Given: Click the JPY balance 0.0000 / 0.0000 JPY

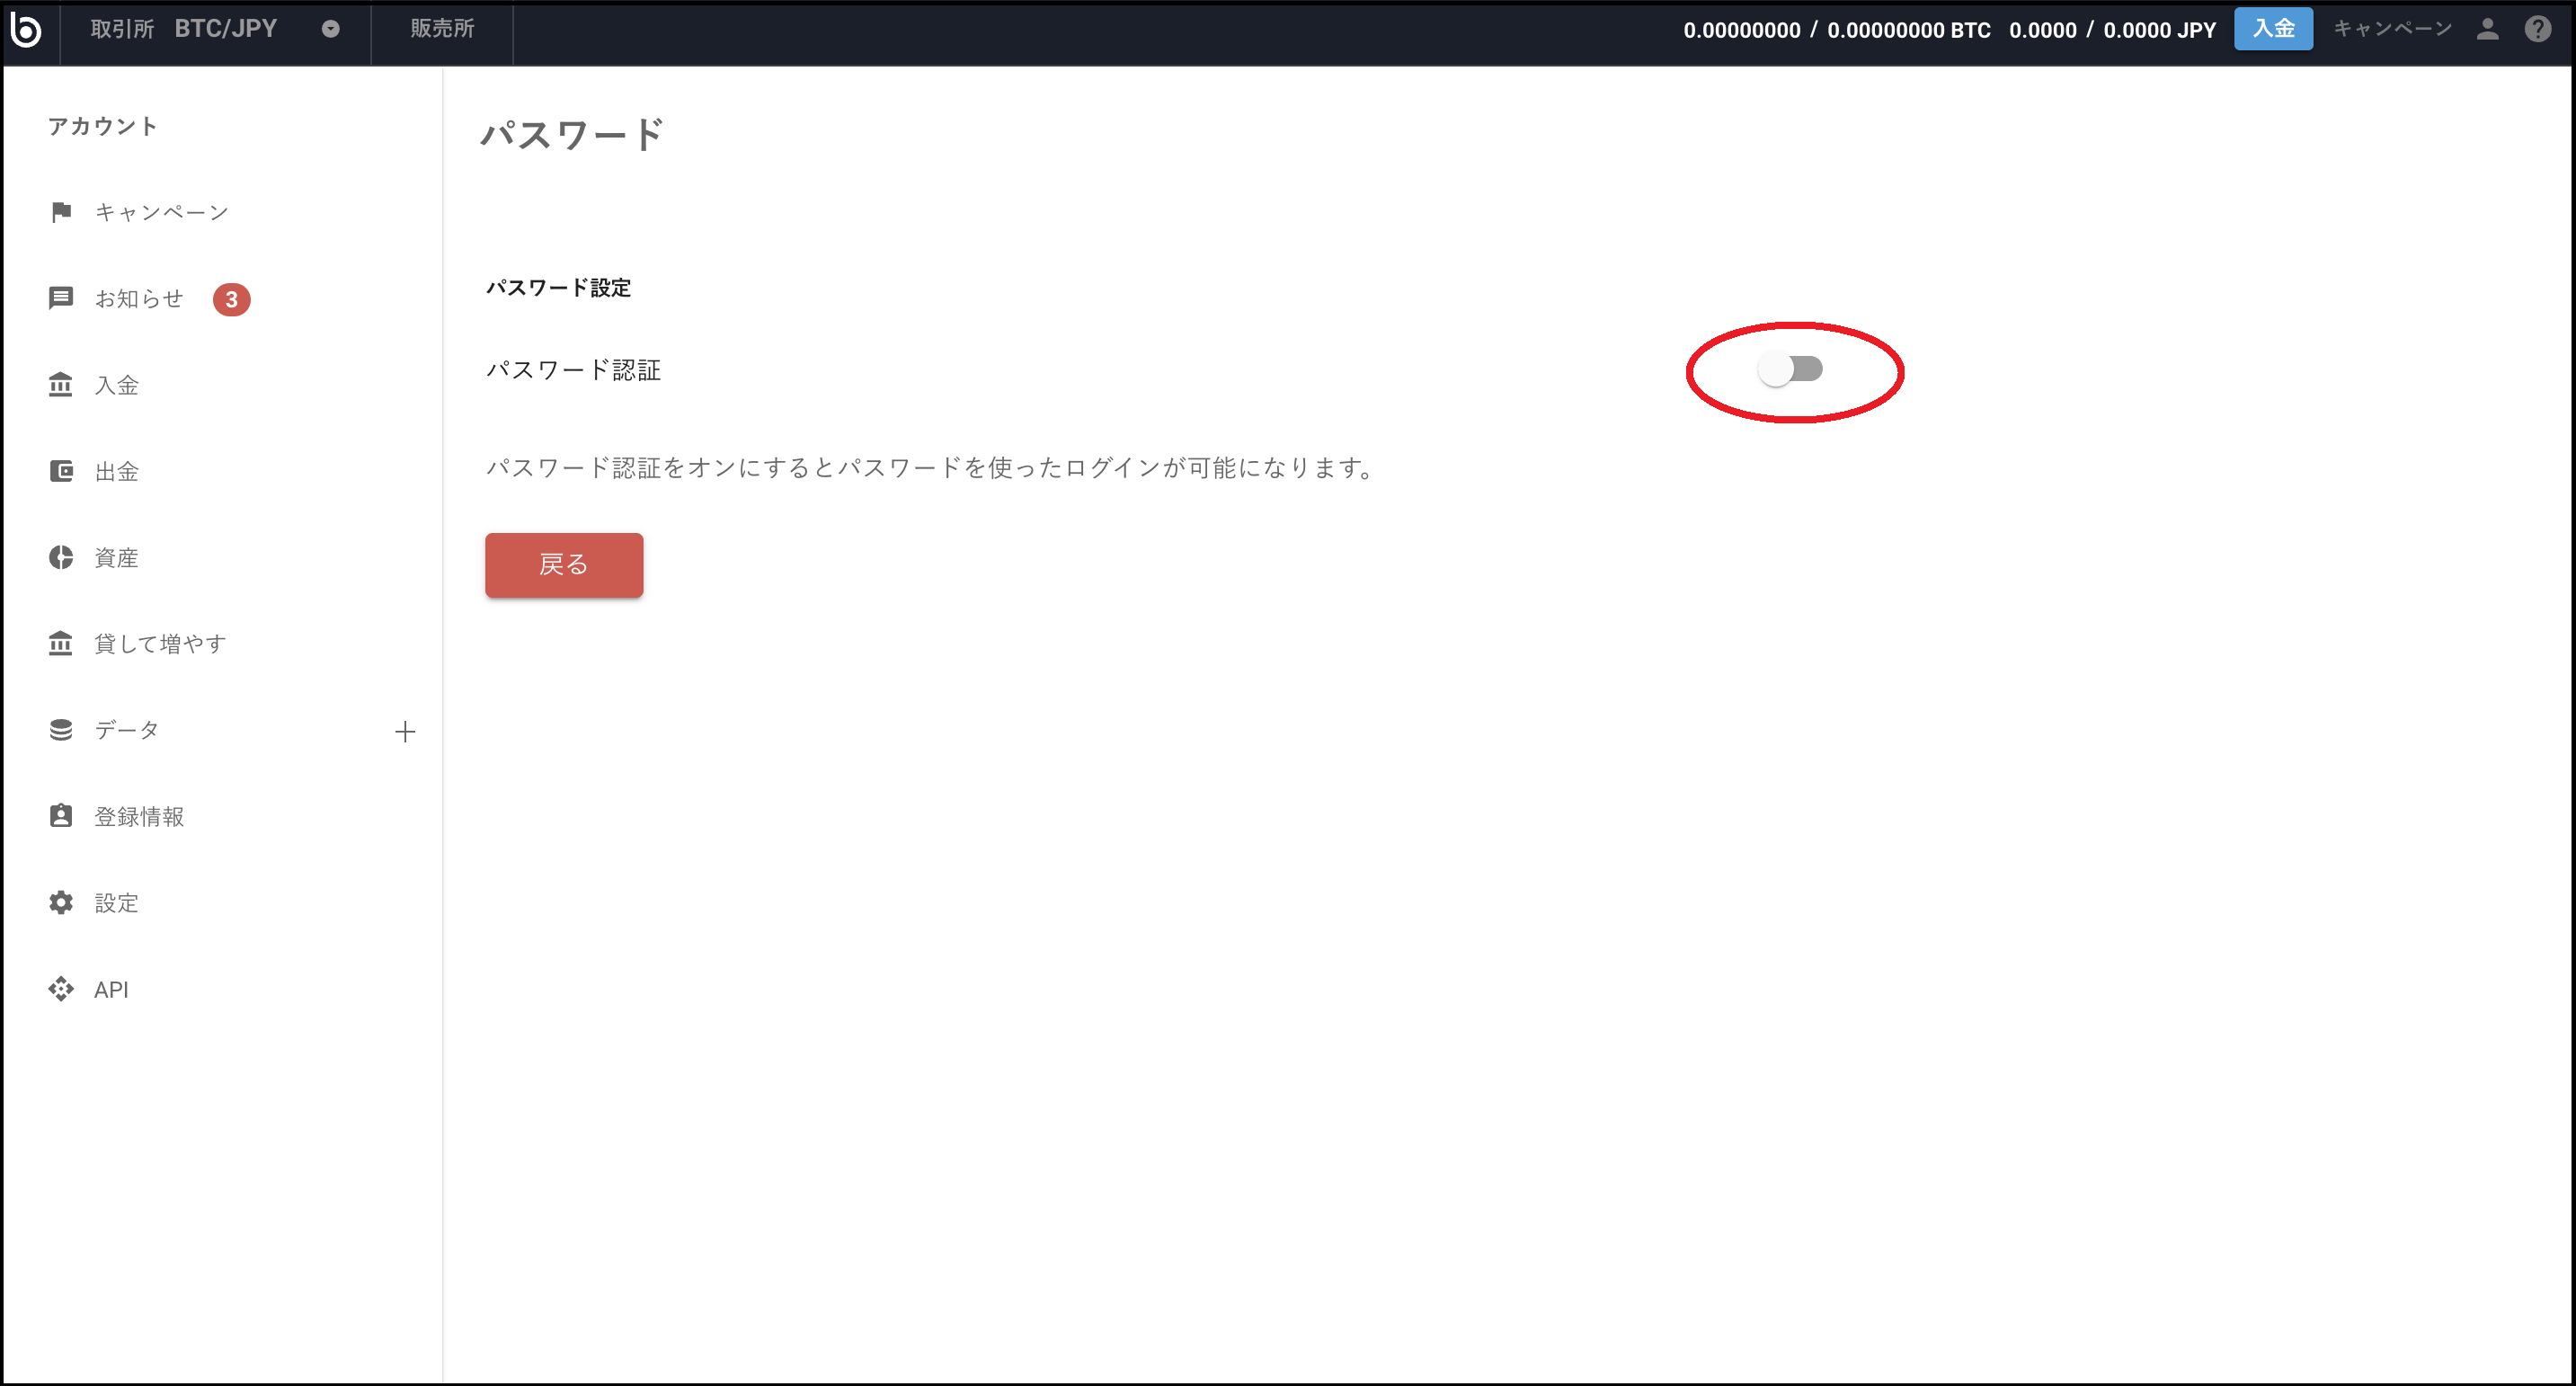Looking at the screenshot, I should pyautogui.click(x=2113, y=30).
